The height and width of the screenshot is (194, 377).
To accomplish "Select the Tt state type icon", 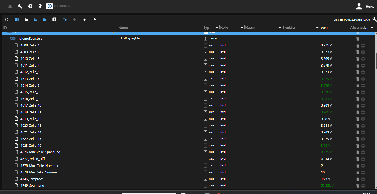I will pyautogui.click(x=65, y=19).
